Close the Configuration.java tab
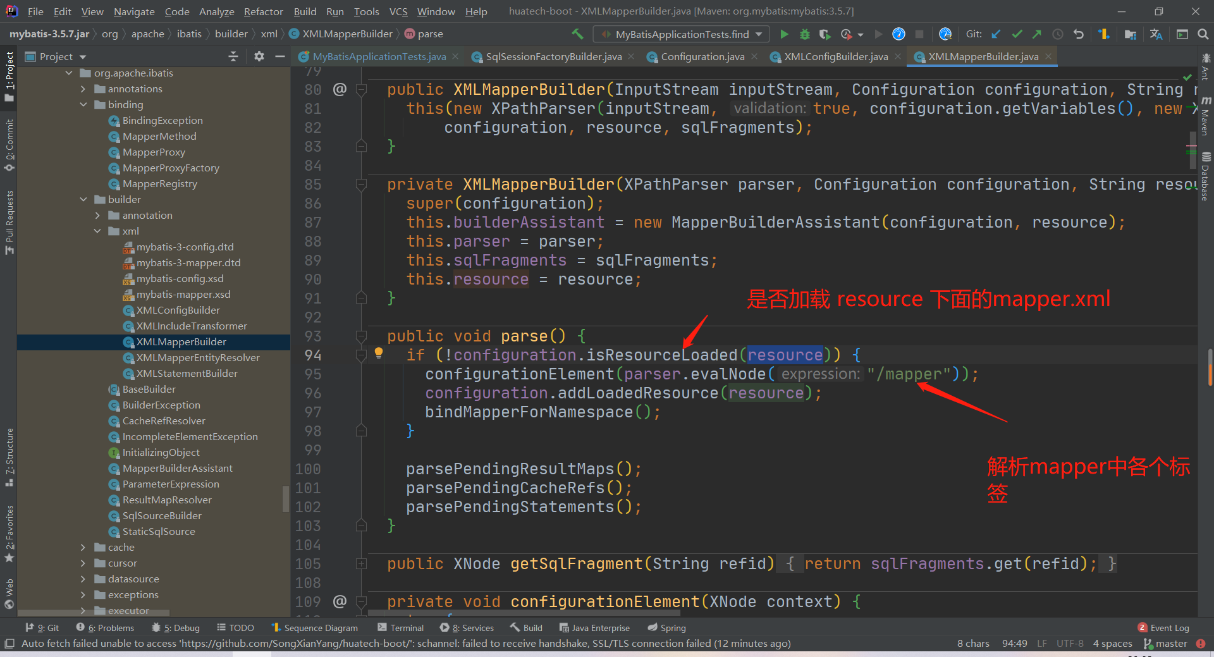Image resolution: width=1214 pixels, height=657 pixels. (x=754, y=56)
